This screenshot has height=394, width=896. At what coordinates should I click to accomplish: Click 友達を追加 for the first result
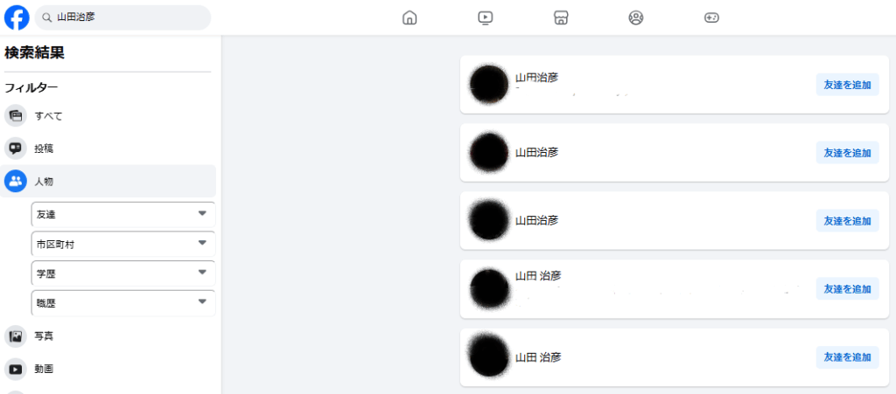coord(847,85)
